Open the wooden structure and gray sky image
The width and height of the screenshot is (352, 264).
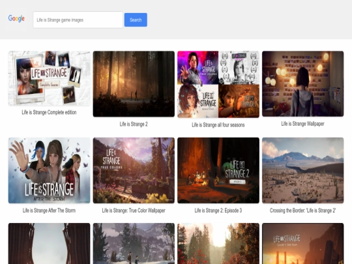(x=49, y=243)
